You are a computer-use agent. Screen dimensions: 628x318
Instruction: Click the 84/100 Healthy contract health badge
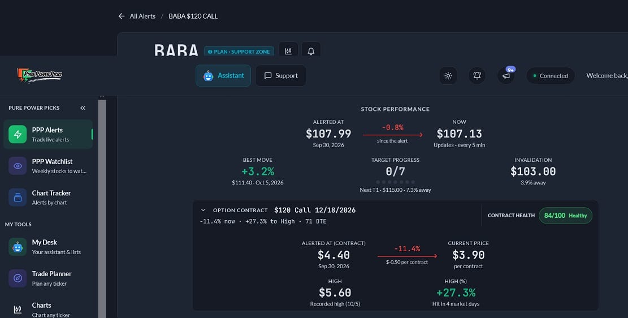point(565,216)
